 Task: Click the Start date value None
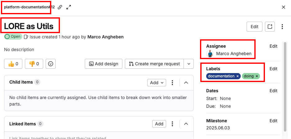(x=225, y=98)
